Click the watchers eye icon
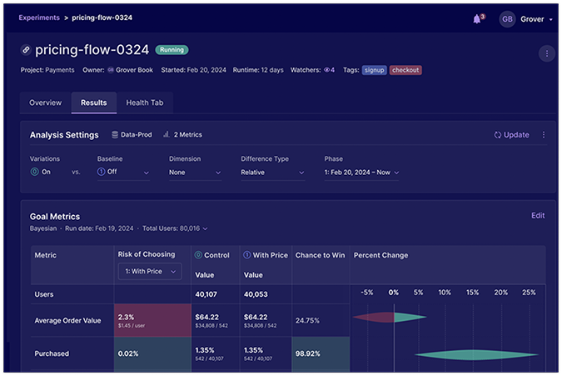 (x=327, y=70)
